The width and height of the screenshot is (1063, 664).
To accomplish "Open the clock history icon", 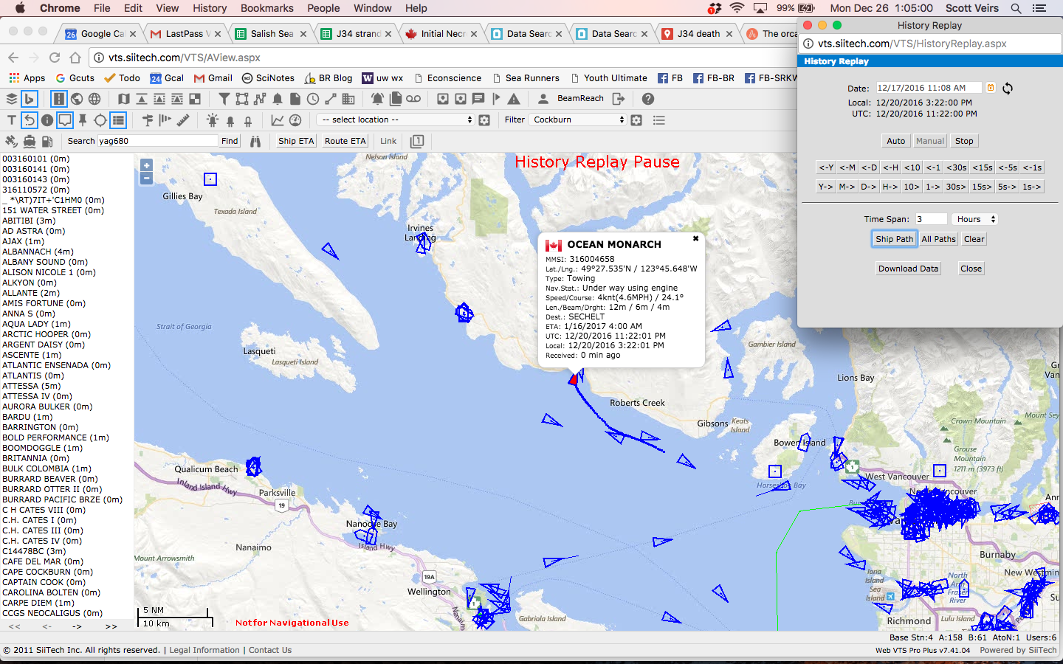I will click(313, 99).
